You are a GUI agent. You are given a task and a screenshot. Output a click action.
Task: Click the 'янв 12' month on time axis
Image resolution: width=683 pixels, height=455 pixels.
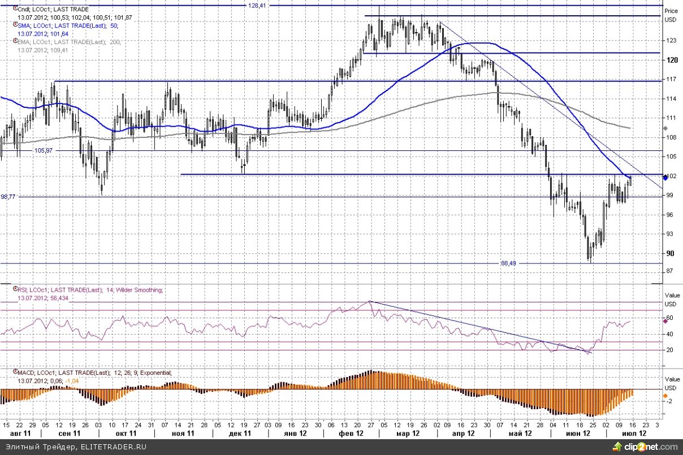coord(295,433)
